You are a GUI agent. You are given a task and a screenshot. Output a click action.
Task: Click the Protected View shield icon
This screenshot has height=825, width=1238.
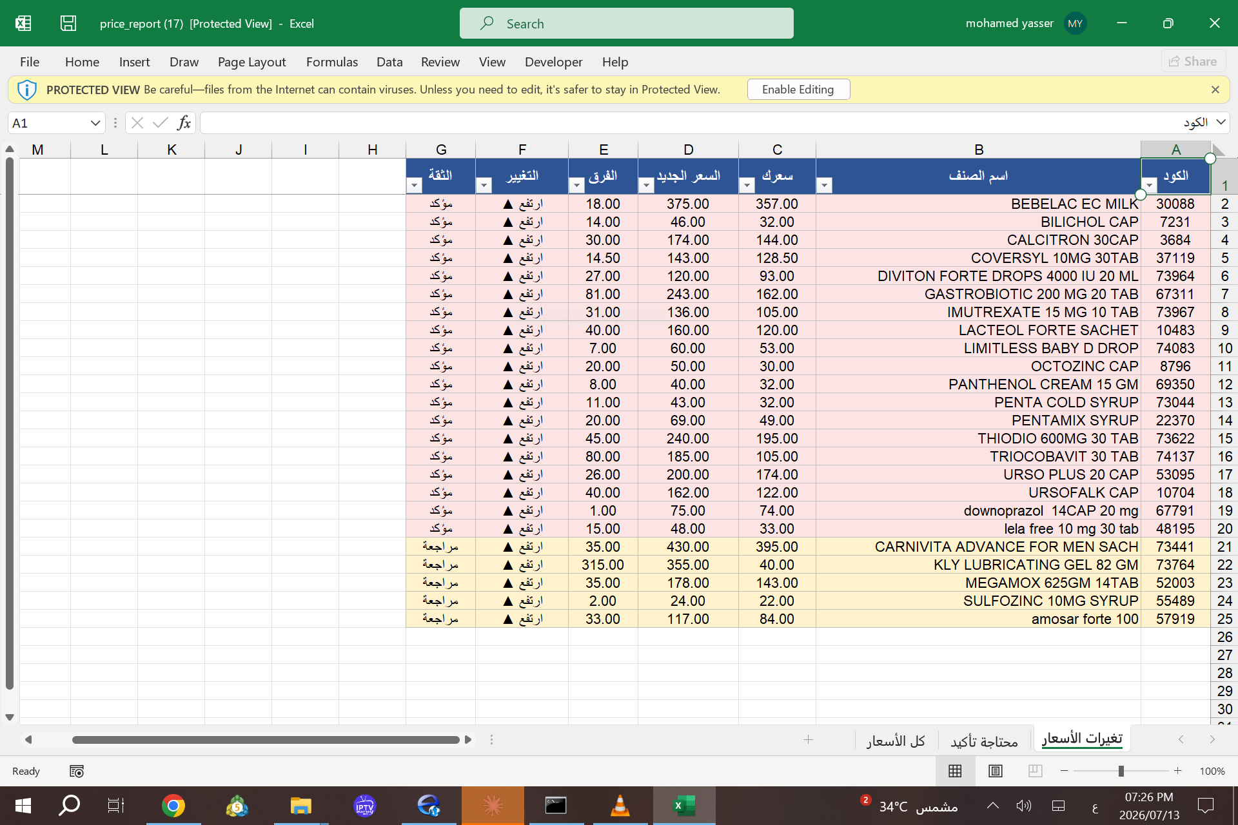[26, 90]
